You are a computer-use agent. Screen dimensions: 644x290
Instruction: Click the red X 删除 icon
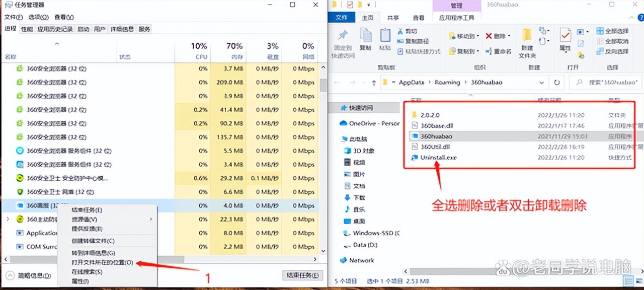[489, 36]
